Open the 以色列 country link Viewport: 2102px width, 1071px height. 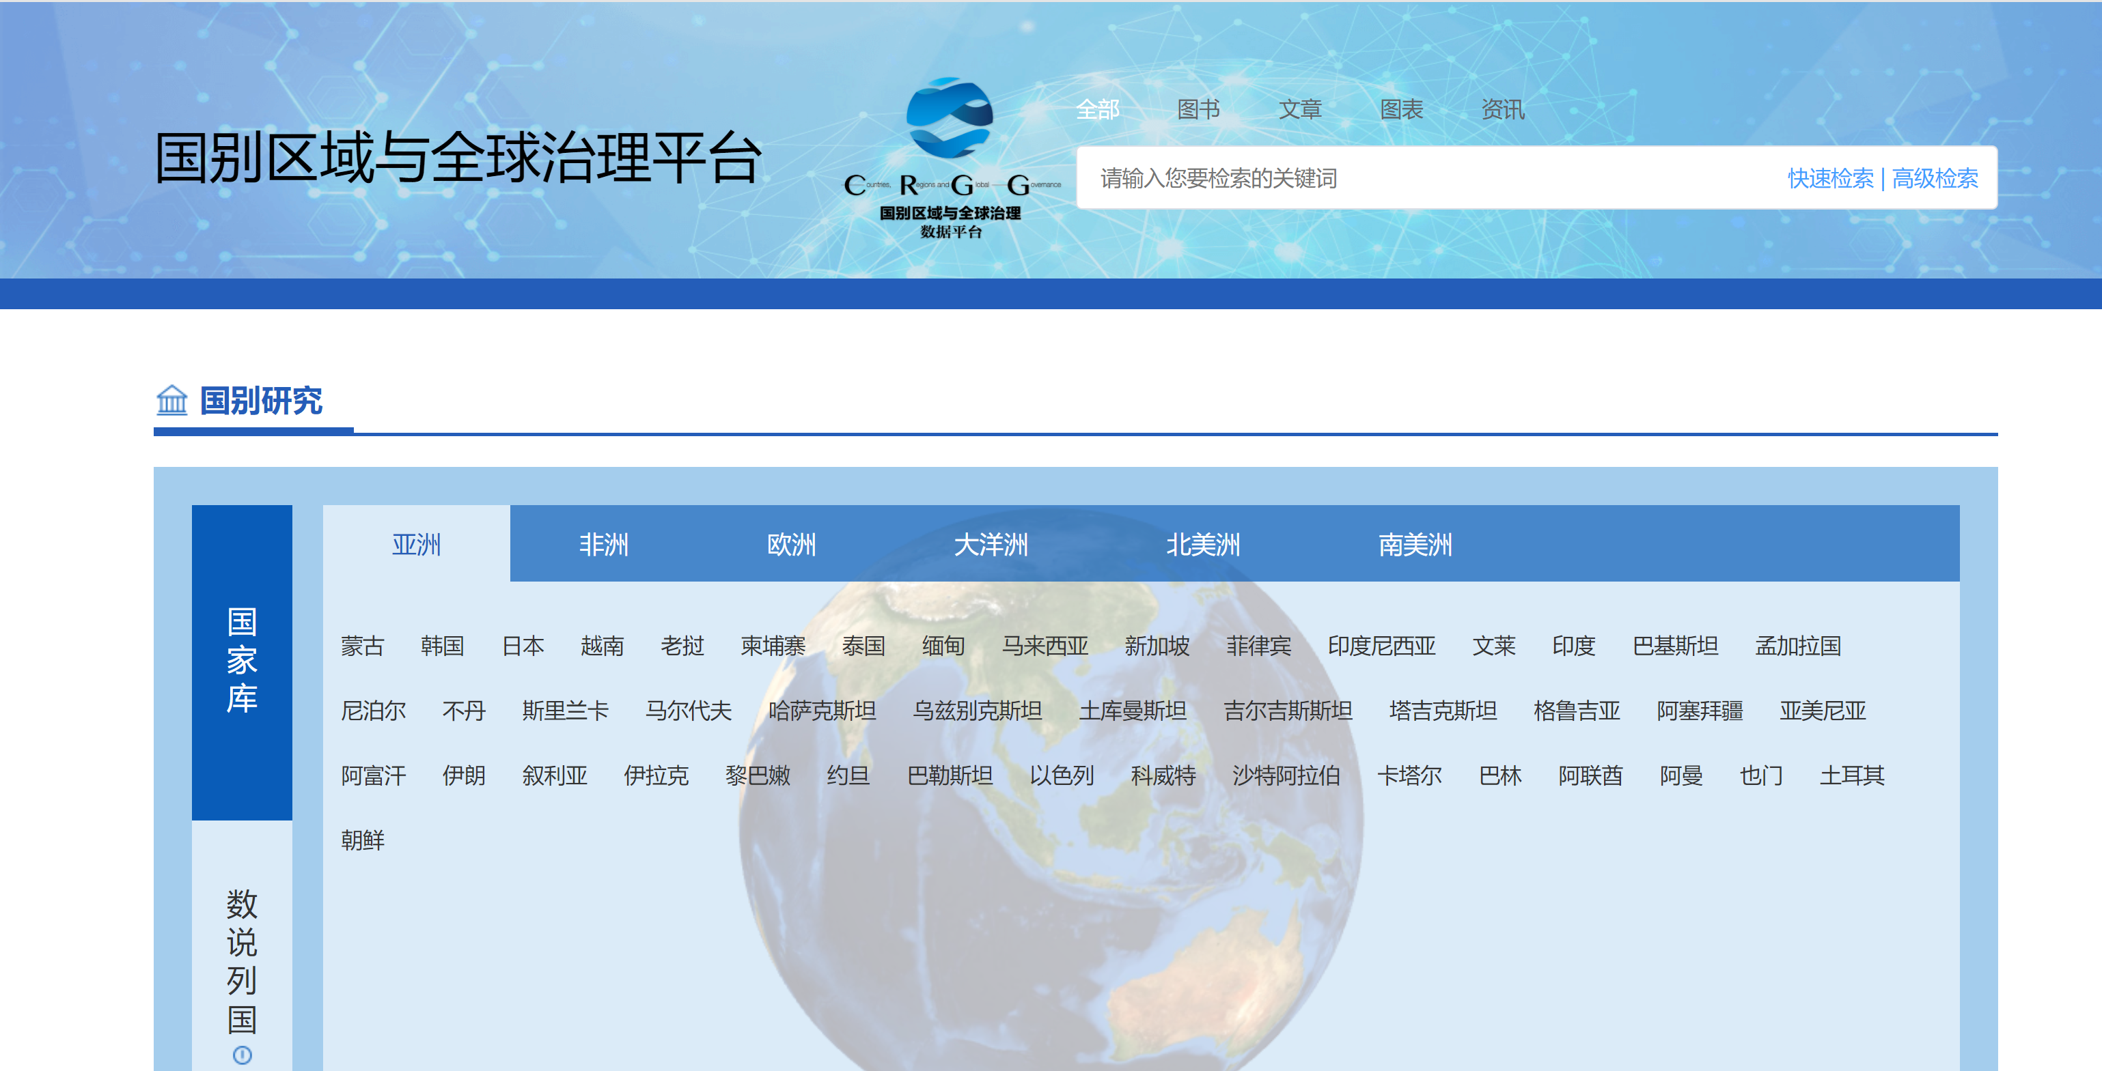1061,775
